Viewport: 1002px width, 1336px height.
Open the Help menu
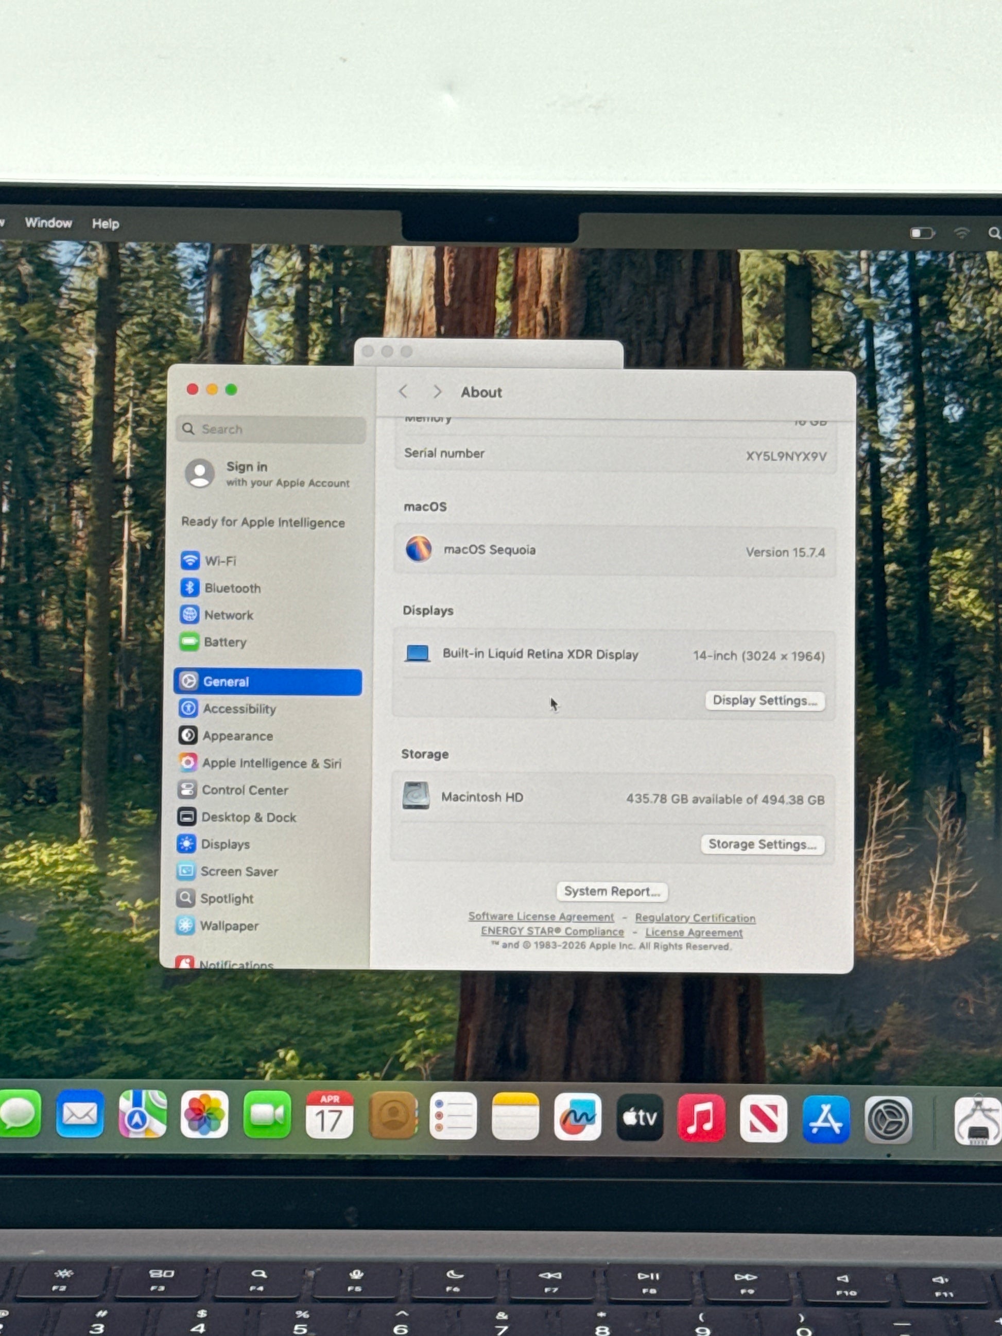pyautogui.click(x=105, y=223)
